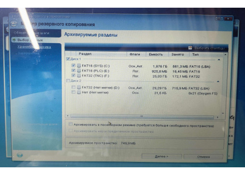Click capacity value 25,03 ГБ
The width and height of the screenshot is (245, 175).
(159, 76)
